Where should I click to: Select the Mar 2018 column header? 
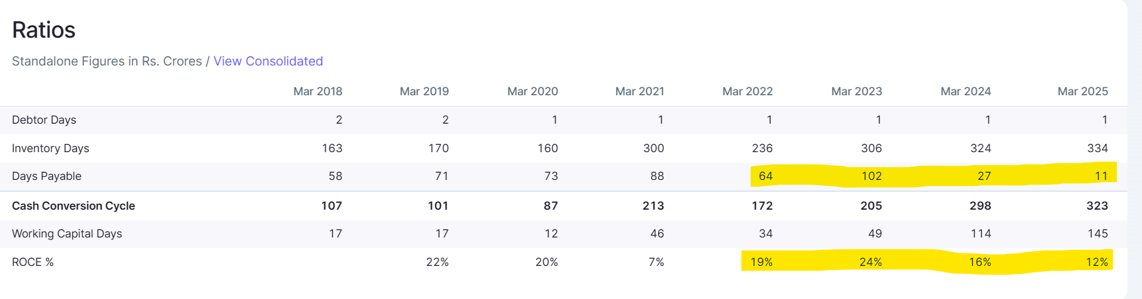tap(318, 91)
